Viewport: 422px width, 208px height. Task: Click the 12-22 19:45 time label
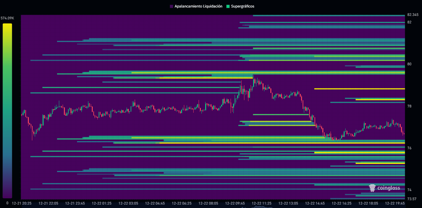395,203
